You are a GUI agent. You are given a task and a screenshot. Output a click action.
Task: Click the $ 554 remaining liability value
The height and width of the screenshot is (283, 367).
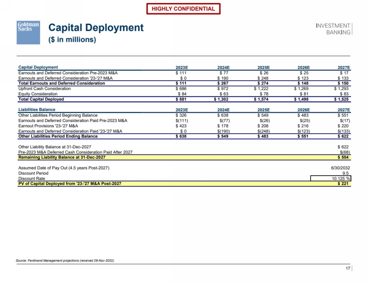(343, 157)
